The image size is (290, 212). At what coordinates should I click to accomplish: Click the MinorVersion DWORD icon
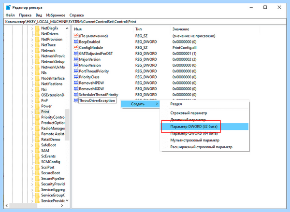coord(76,65)
